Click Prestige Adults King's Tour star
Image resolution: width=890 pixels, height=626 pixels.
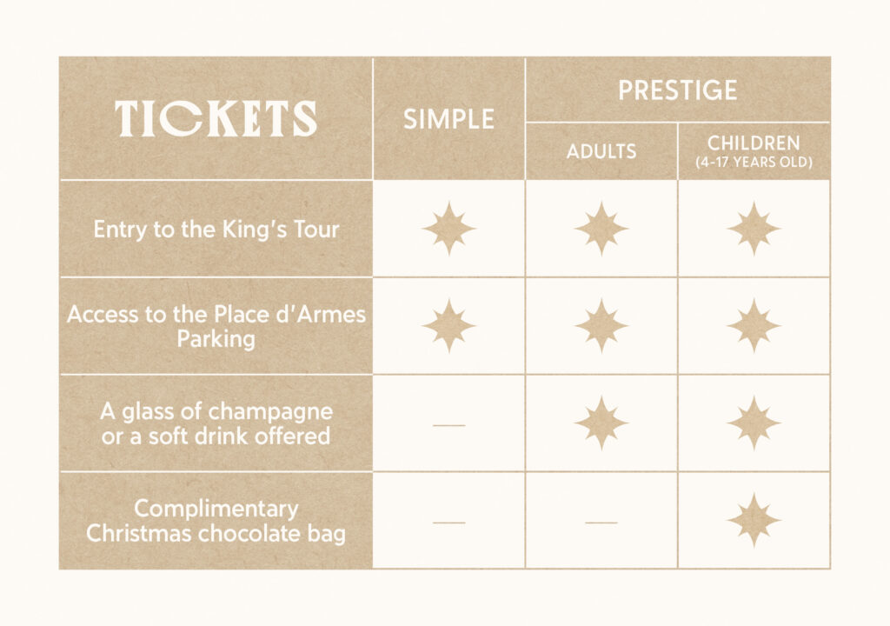[x=601, y=229]
